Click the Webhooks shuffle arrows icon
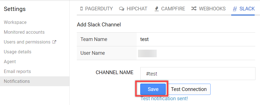The image size is (260, 105). [194, 9]
